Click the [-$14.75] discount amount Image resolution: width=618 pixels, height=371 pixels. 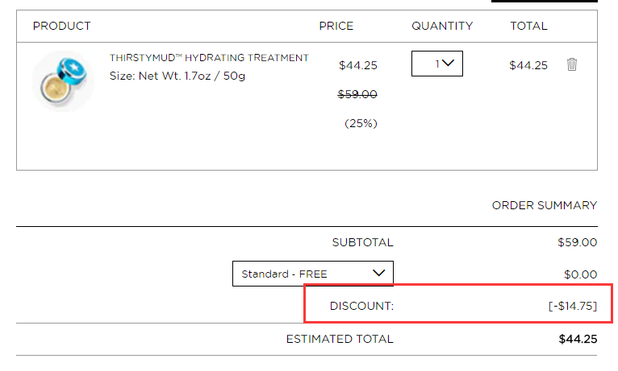573,306
